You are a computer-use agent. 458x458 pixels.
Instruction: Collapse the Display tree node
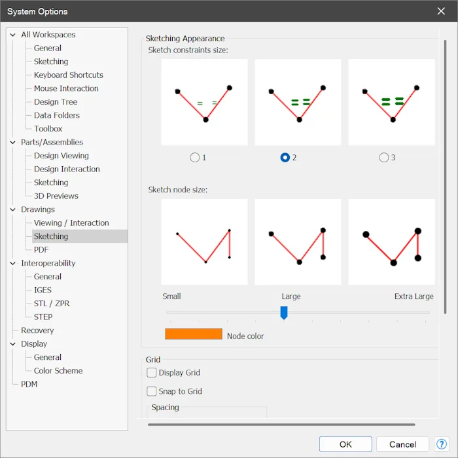coord(12,343)
